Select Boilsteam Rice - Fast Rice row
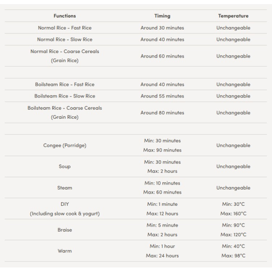Image resolution: width=272 pixels, height=272 pixels. (x=65, y=84)
